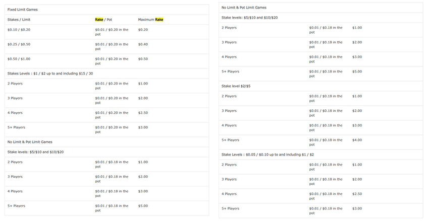
Task: Click the $4.00 maximum rake value
Action: pyautogui.click(x=357, y=140)
